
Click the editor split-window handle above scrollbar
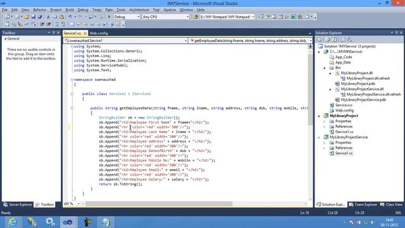[310, 46]
